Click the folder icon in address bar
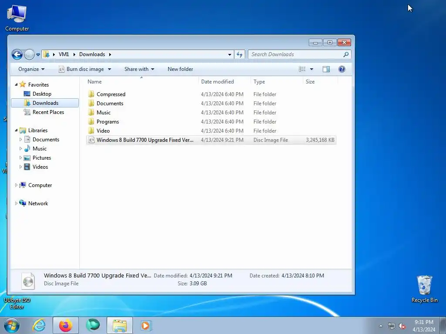446x334 pixels. 46,54
